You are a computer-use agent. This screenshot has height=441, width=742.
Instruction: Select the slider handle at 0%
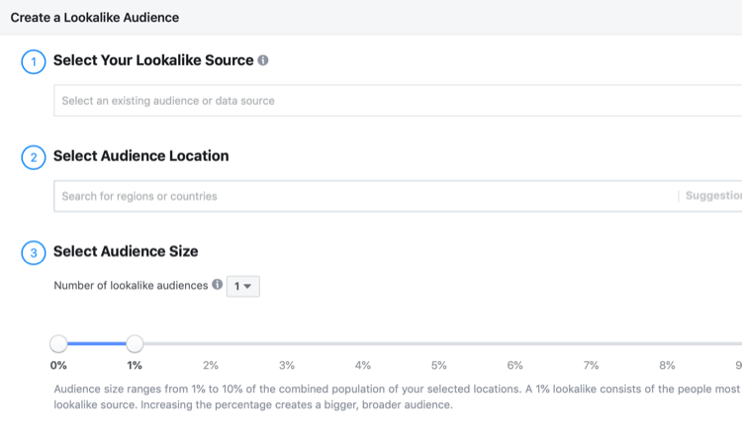[58, 343]
